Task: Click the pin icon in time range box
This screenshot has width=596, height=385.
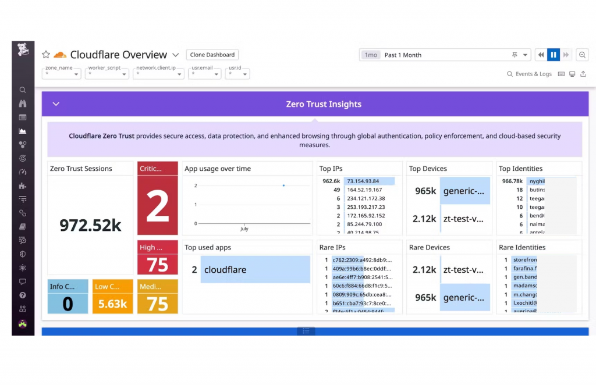Action: point(515,55)
